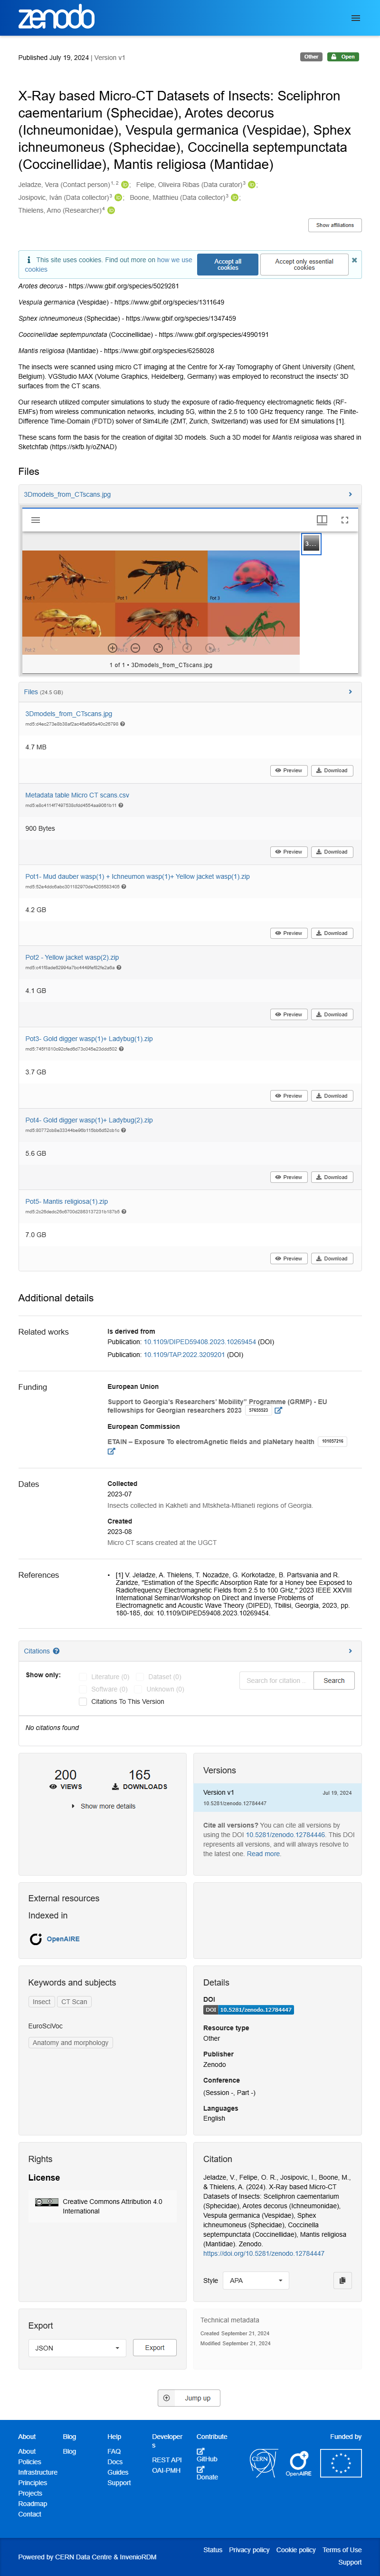Click the Citations help question icon
Screen dimensions: 380x2576
pos(56,1651)
